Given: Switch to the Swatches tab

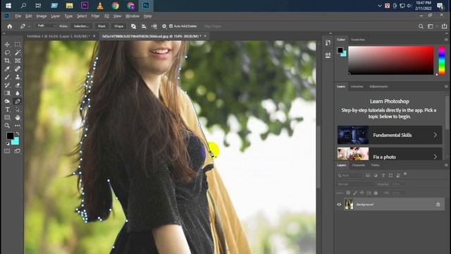Looking at the screenshot, I should click(x=358, y=40).
